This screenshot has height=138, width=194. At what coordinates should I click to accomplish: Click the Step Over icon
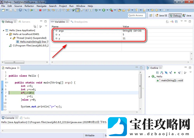pyautogui.click(x=53, y=10)
